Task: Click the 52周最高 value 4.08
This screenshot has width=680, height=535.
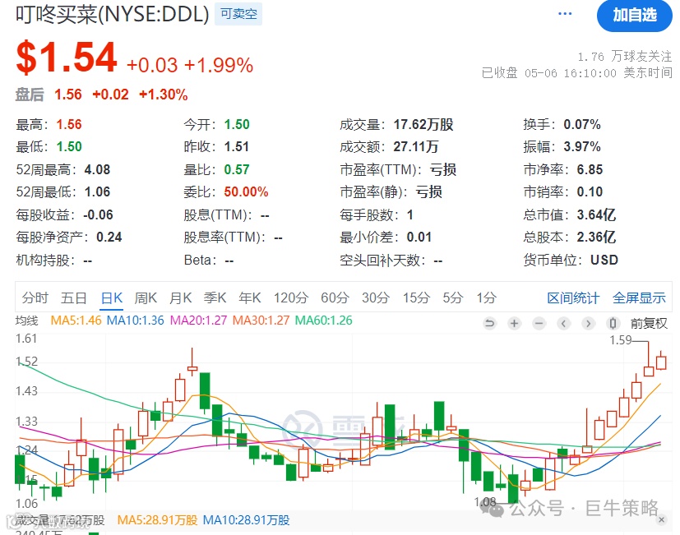Action: 97,169
